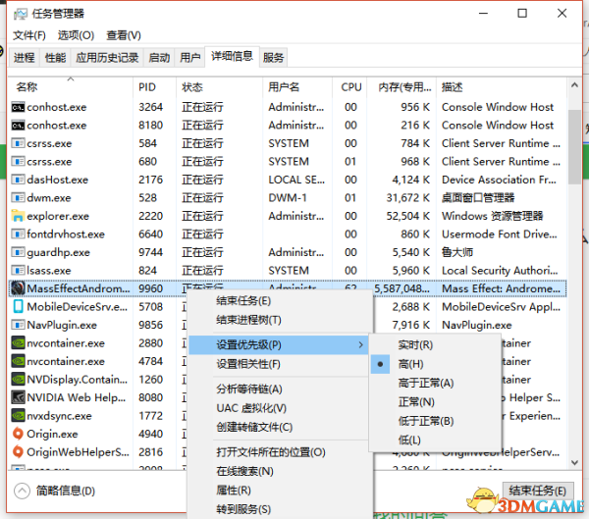Click the 简略信息(D) link
The image size is (589, 519).
coord(66,491)
